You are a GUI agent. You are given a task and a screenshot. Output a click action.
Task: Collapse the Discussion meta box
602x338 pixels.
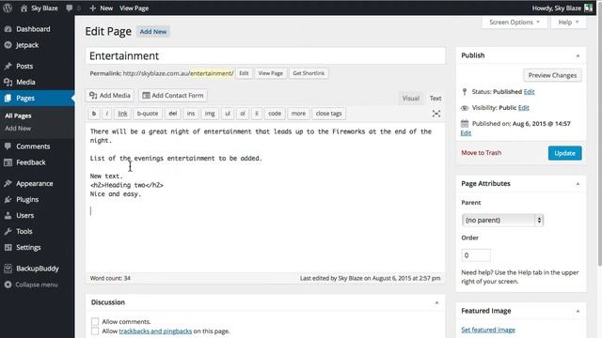click(436, 302)
